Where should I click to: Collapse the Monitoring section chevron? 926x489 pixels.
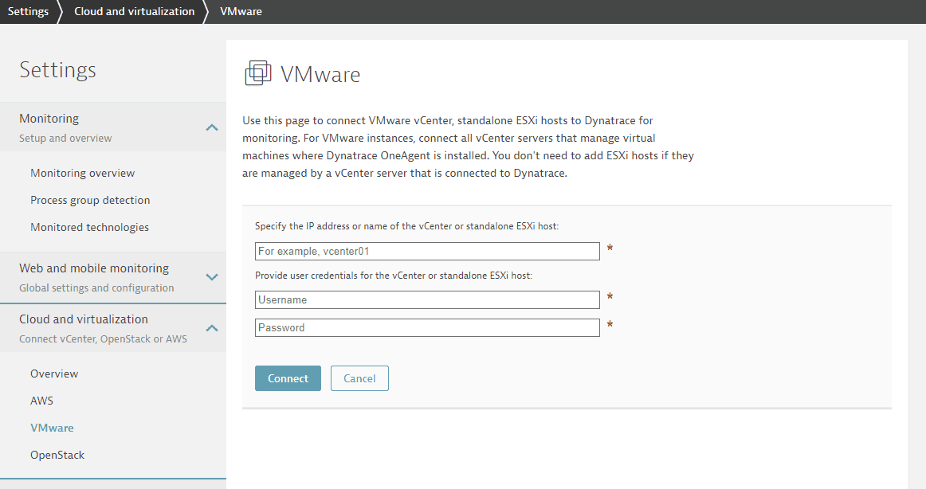pos(212,127)
